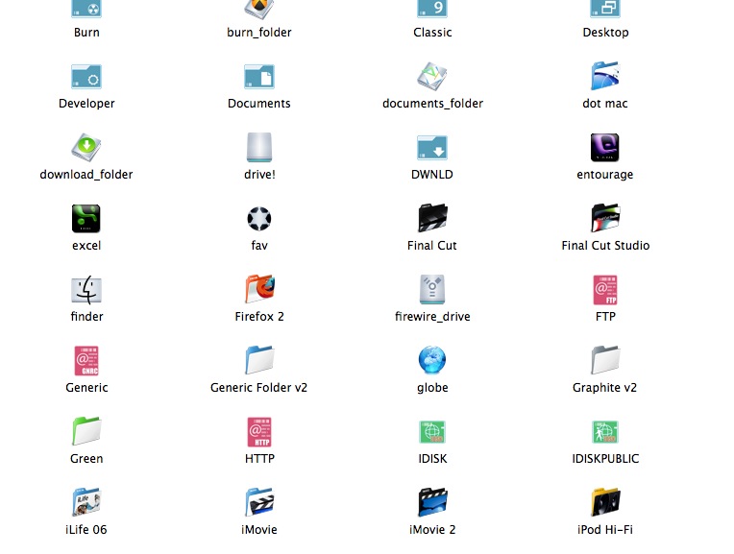Click the "Graphite v2" name label
The width and height of the screenshot is (734, 554).
605,388
